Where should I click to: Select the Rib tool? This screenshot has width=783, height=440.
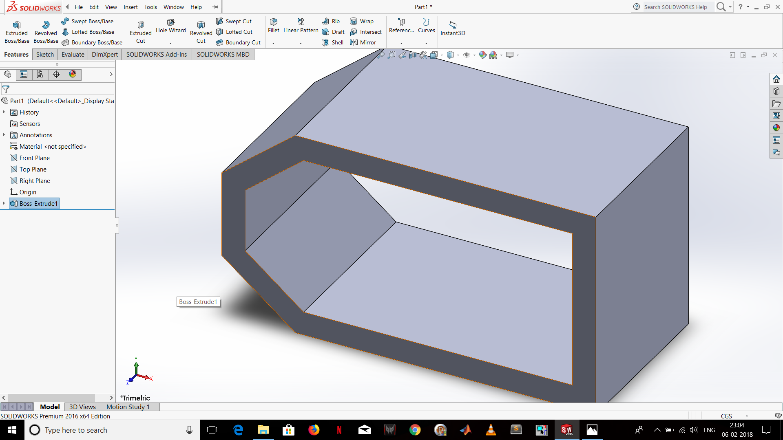point(331,21)
